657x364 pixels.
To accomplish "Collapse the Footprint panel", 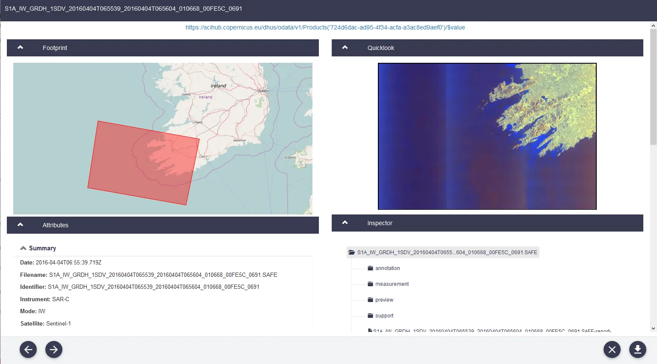I will pos(20,47).
